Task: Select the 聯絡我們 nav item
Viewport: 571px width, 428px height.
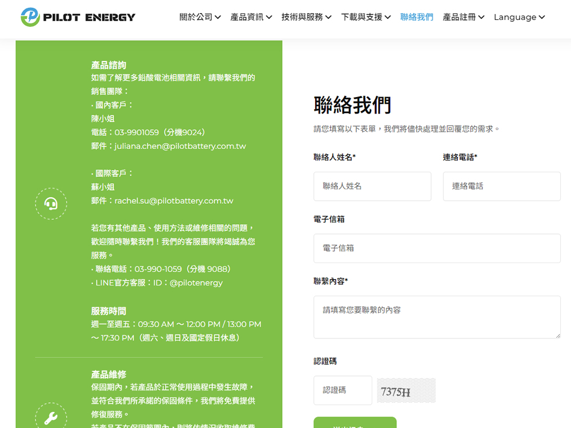Action: 416,17
